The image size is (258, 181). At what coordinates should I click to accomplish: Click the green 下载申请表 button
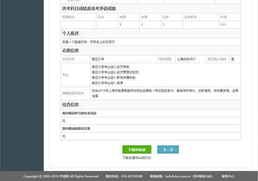[x=137, y=149]
